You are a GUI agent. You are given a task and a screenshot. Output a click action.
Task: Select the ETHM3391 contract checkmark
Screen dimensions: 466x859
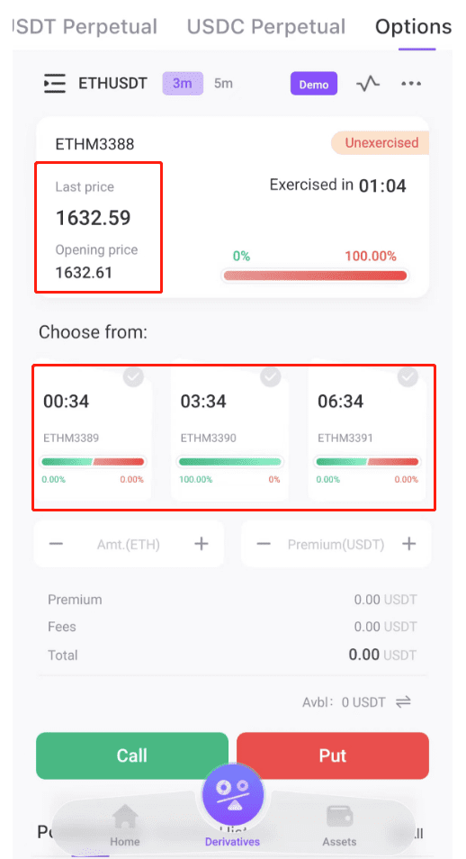(x=408, y=376)
